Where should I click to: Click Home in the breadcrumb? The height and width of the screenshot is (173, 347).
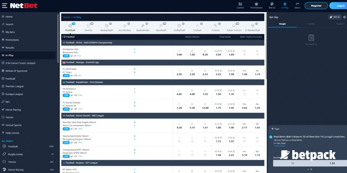point(67,17)
